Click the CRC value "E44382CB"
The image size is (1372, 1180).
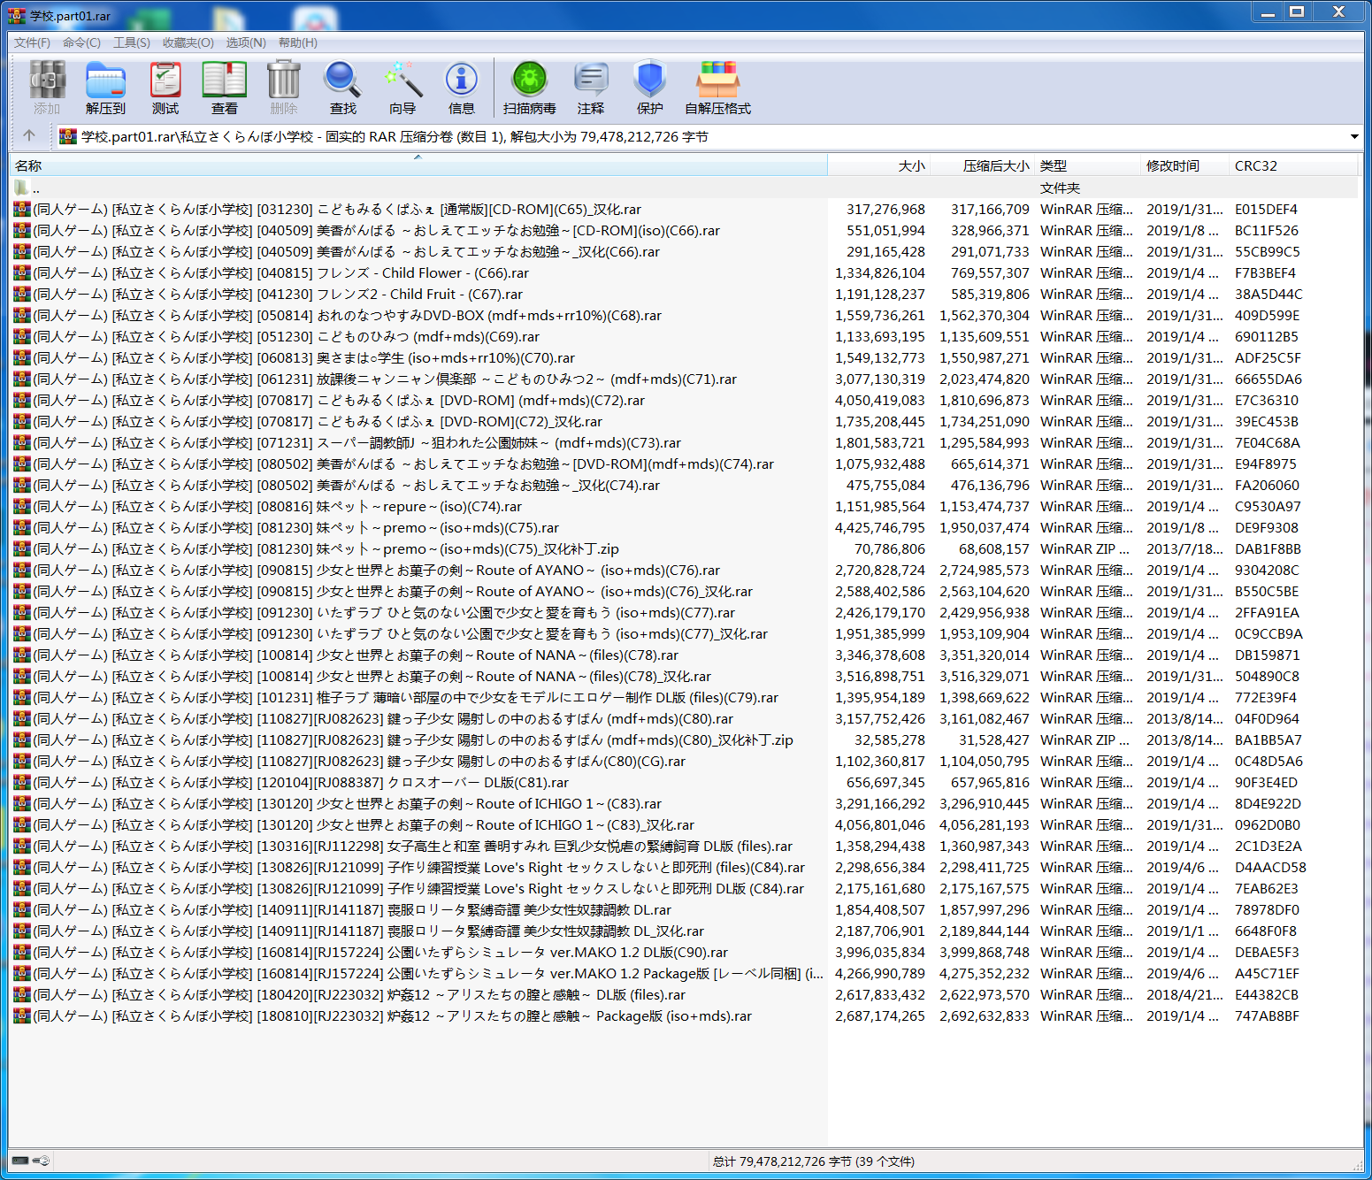[x=1267, y=995]
